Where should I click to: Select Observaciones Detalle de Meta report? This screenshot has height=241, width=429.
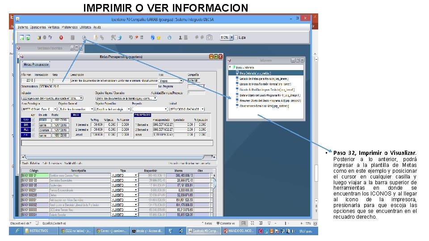tap(264, 106)
